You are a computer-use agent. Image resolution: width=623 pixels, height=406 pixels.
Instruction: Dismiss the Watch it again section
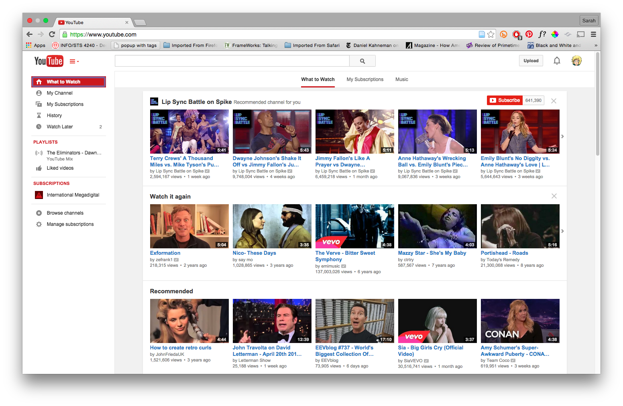point(554,196)
